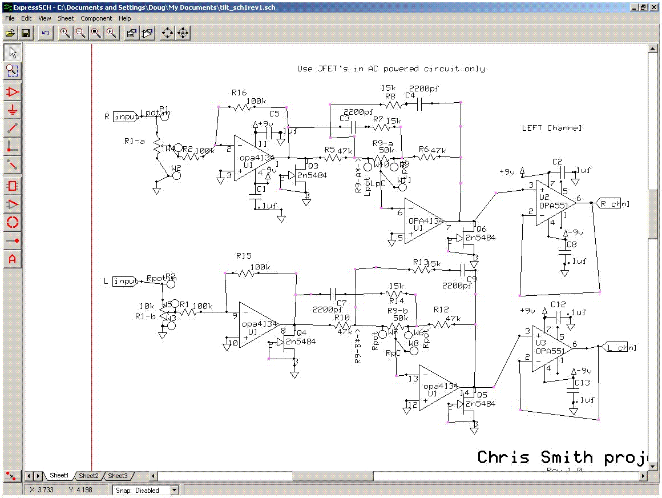Zoom previous with the P magnifier
662x498 pixels.
[111, 33]
